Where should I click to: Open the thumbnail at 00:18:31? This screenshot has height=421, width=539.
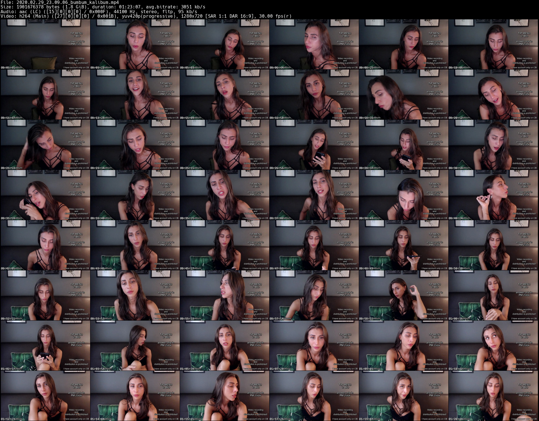[x=403, y=95]
